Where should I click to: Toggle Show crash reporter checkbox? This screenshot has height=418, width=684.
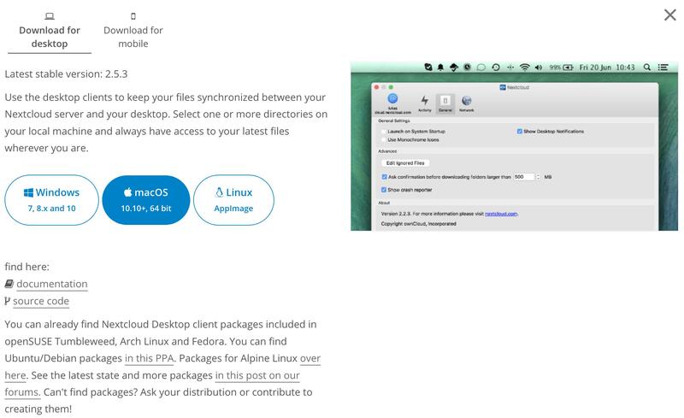pos(384,190)
